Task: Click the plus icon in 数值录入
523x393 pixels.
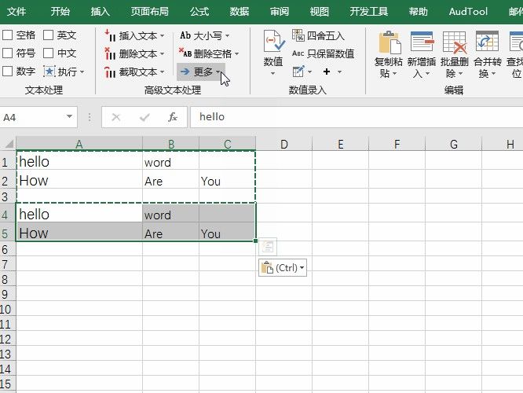Action: click(x=327, y=72)
